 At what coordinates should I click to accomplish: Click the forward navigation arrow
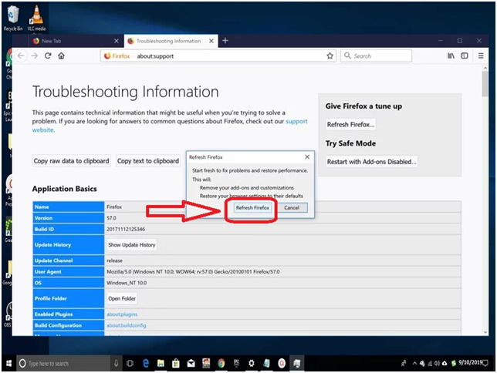point(35,55)
